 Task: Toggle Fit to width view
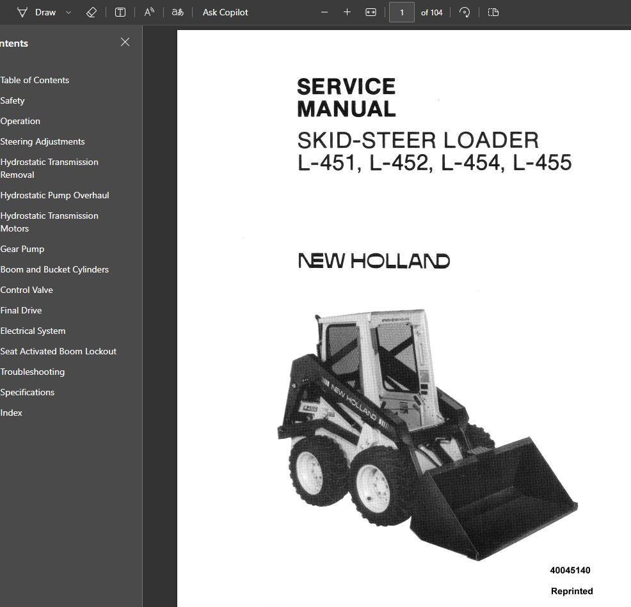[371, 12]
